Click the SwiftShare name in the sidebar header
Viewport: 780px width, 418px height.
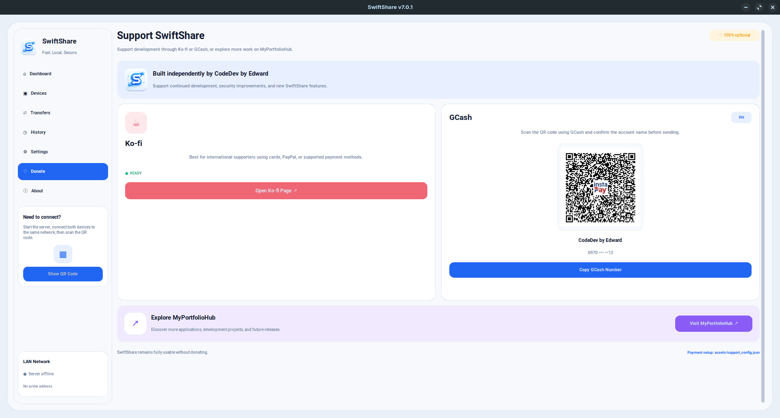point(59,41)
